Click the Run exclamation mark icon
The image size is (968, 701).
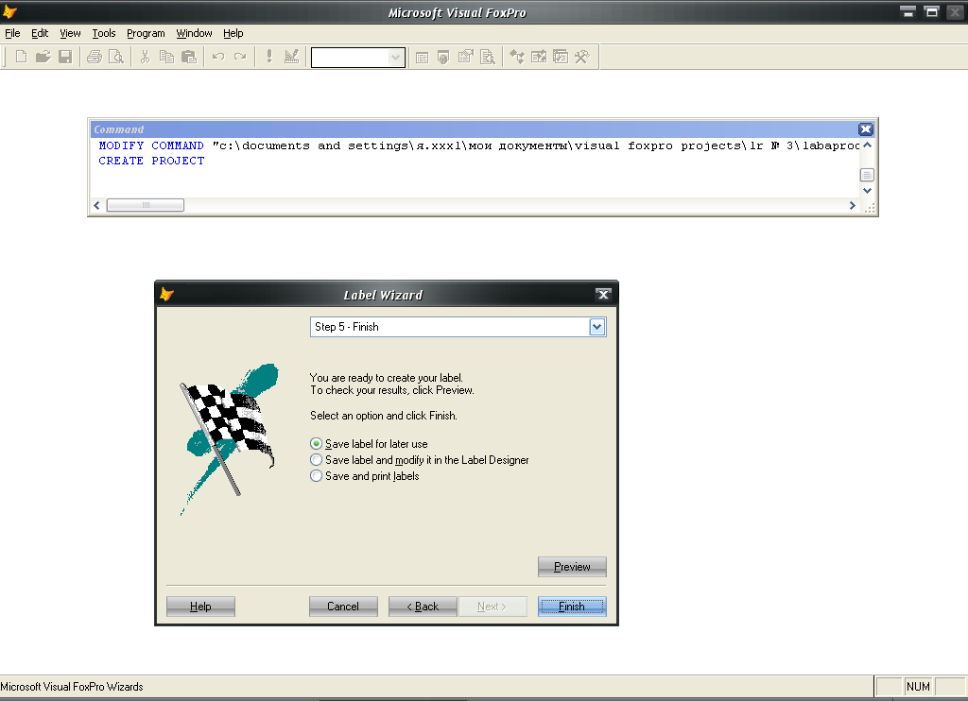point(269,58)
